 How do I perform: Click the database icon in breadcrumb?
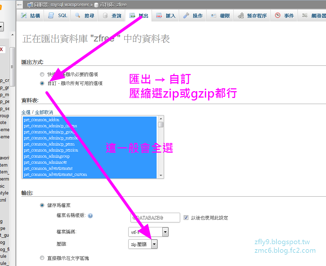pos(96,5)
